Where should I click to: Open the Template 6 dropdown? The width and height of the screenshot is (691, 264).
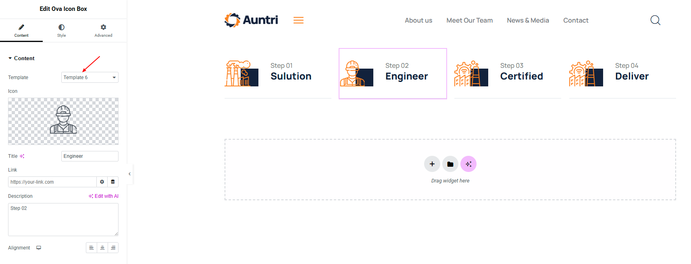click(89, 77)
